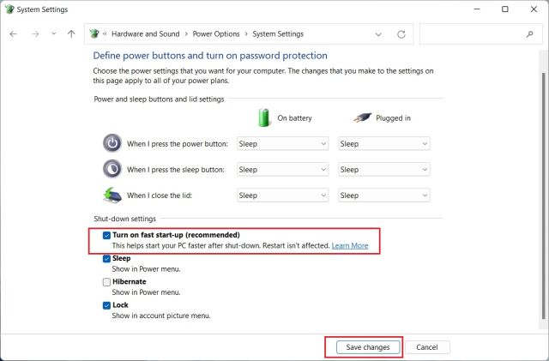Open the Learn More link

pyautogui.click(x=350, y=246)
